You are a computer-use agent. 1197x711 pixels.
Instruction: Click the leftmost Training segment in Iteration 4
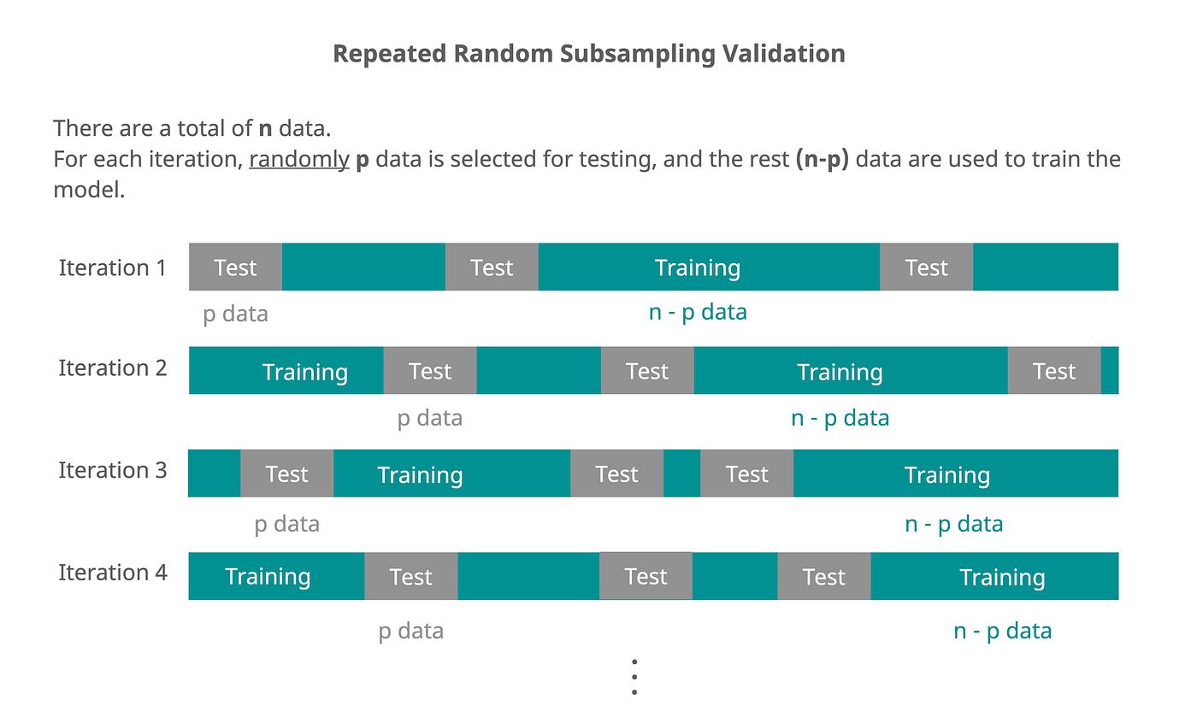pyautogui.click(x=268, y=577)
